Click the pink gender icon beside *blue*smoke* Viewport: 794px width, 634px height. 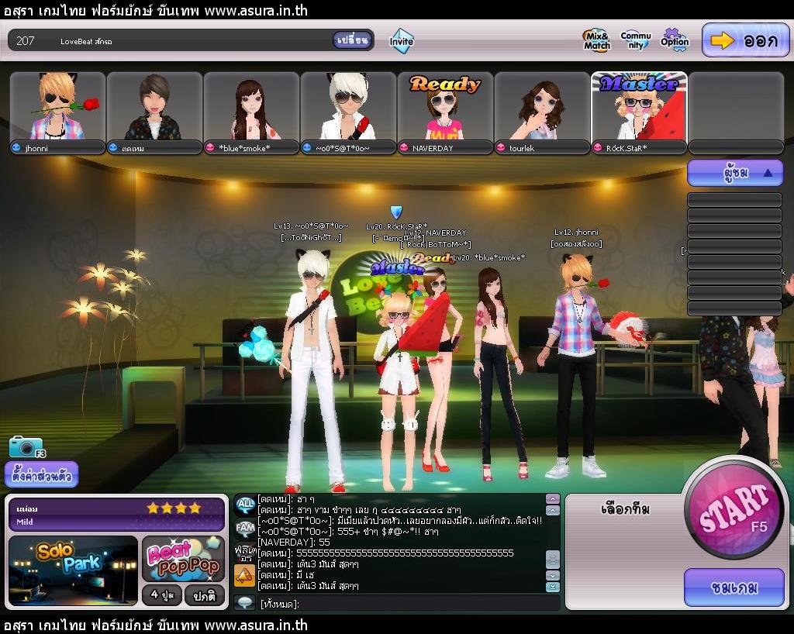209,148
